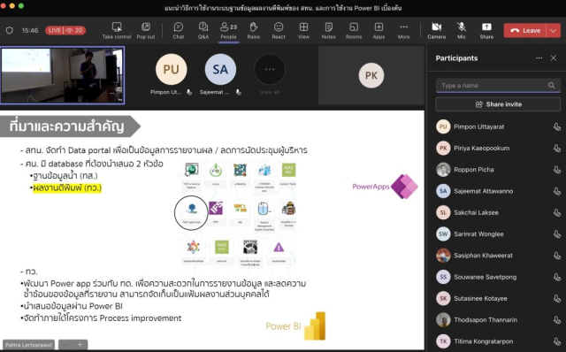Click the macOS green fullscreen button
The height and width of the screenshot is (352, 566).
[21, 6]
